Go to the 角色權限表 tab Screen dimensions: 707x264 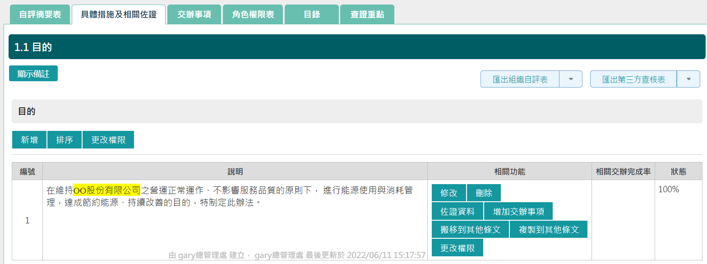click(253, 14)
